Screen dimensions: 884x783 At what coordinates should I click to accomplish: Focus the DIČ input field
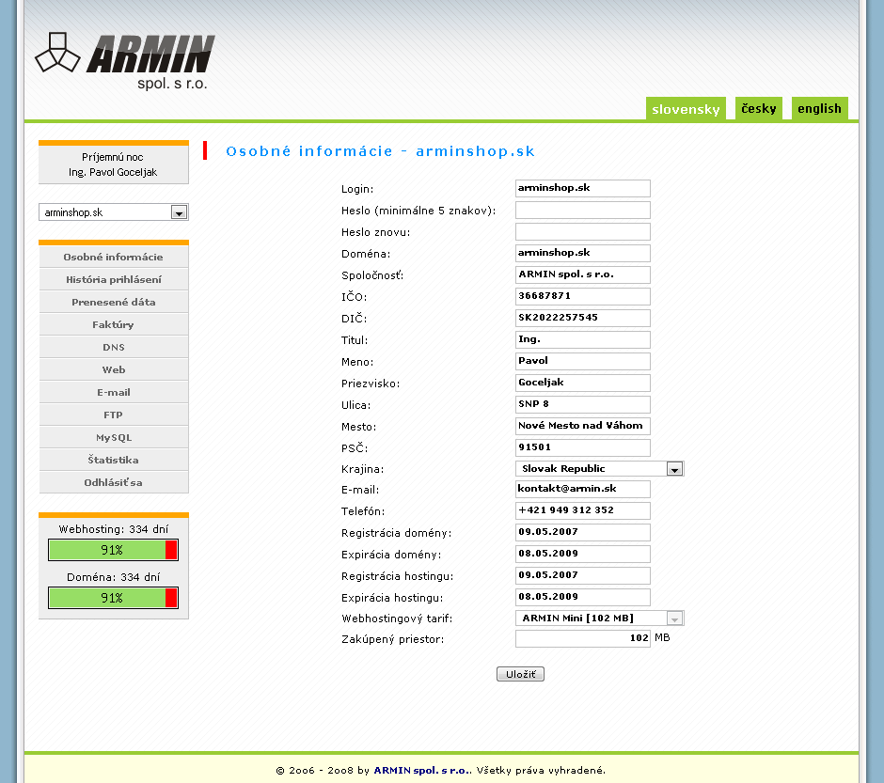[x=582, y=318]
